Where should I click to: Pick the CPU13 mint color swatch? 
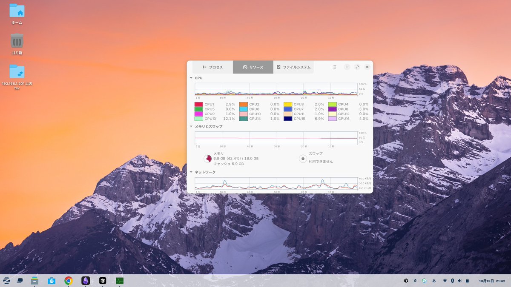(199, 119)
